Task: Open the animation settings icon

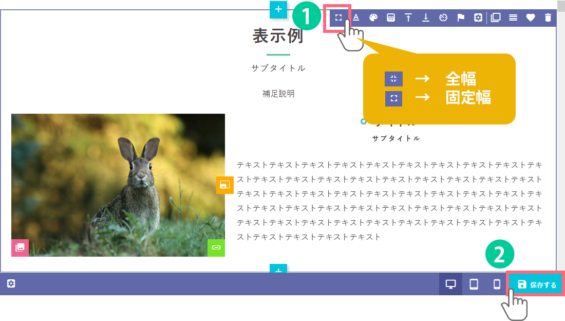Action: click(x=443, y=17)
